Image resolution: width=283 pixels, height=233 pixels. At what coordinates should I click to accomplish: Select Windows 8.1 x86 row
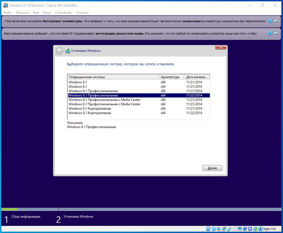138,82
